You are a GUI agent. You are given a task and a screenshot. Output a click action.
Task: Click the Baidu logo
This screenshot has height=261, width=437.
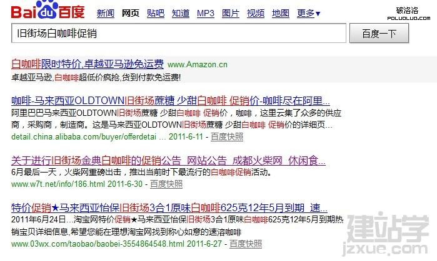click(48, 10)
